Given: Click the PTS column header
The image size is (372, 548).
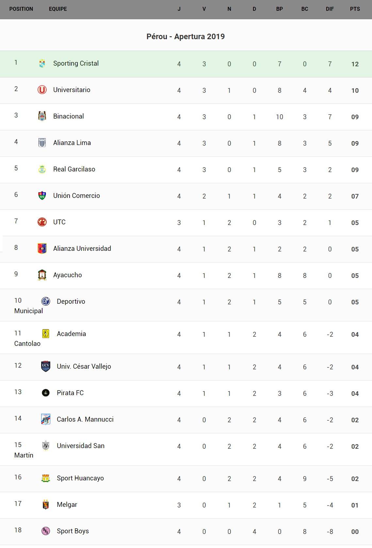Looking at the screenshot, I should point(355,9).
